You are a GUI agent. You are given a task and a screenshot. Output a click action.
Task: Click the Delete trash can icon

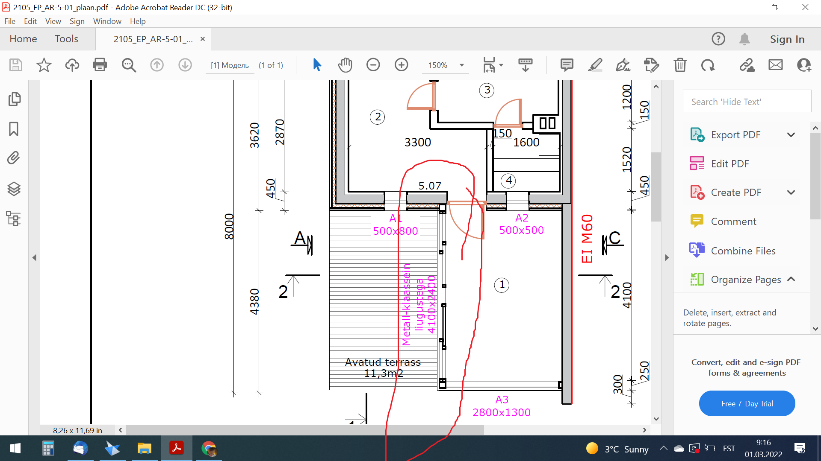[680, 65]
